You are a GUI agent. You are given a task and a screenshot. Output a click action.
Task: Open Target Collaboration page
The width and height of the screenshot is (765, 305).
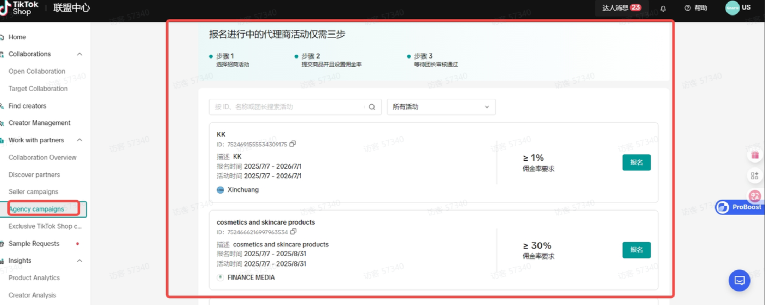point(38,89)
